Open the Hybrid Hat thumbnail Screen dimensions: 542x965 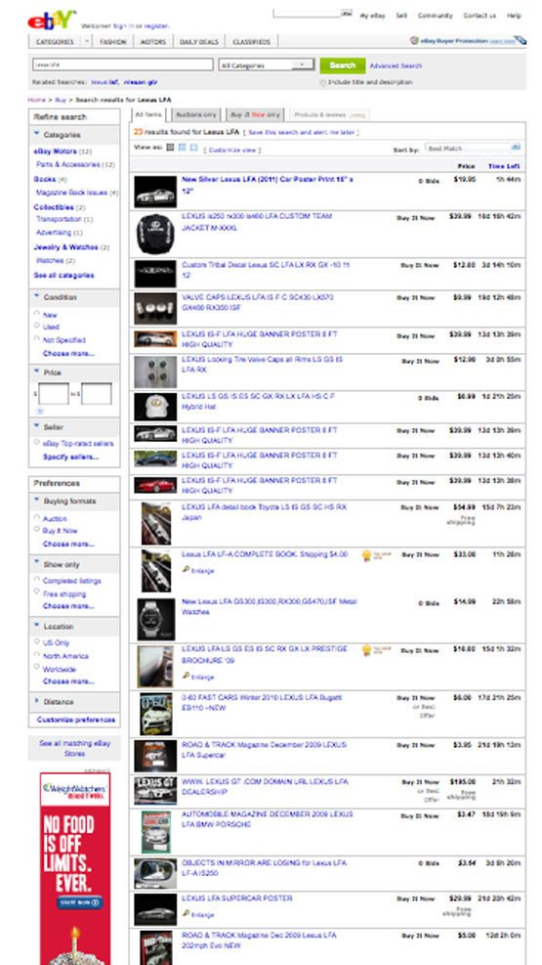click(155, 406)
